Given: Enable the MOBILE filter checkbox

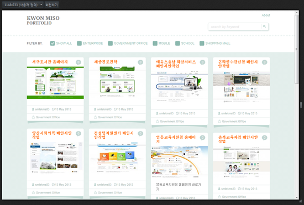Looking at the screenshot, I should coord(155,43).
